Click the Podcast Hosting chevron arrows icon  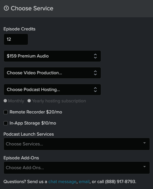(x=95, y=89)
